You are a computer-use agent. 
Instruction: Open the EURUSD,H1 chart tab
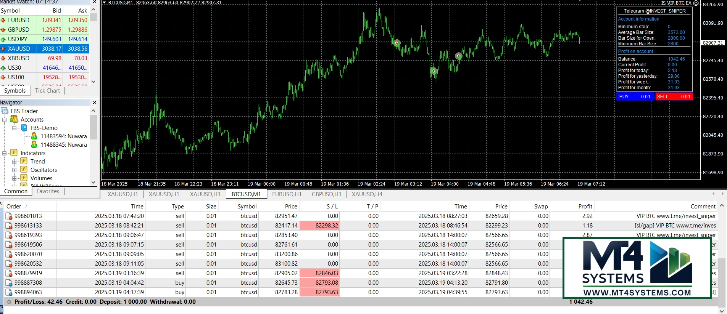click(x=287, y=194)
